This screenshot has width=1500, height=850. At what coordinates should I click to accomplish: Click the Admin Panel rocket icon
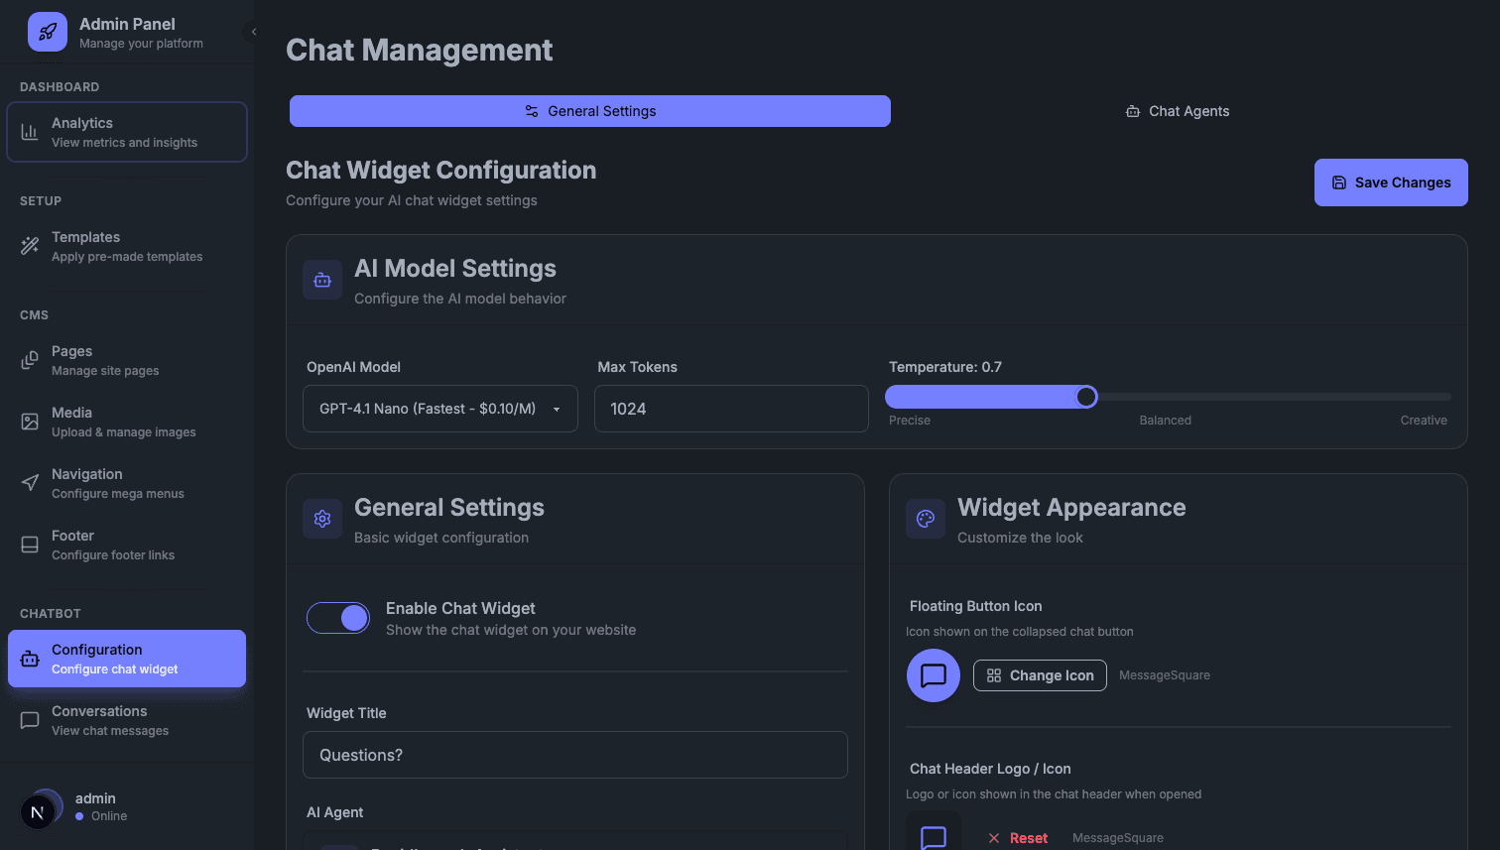(x=47, y=32)
